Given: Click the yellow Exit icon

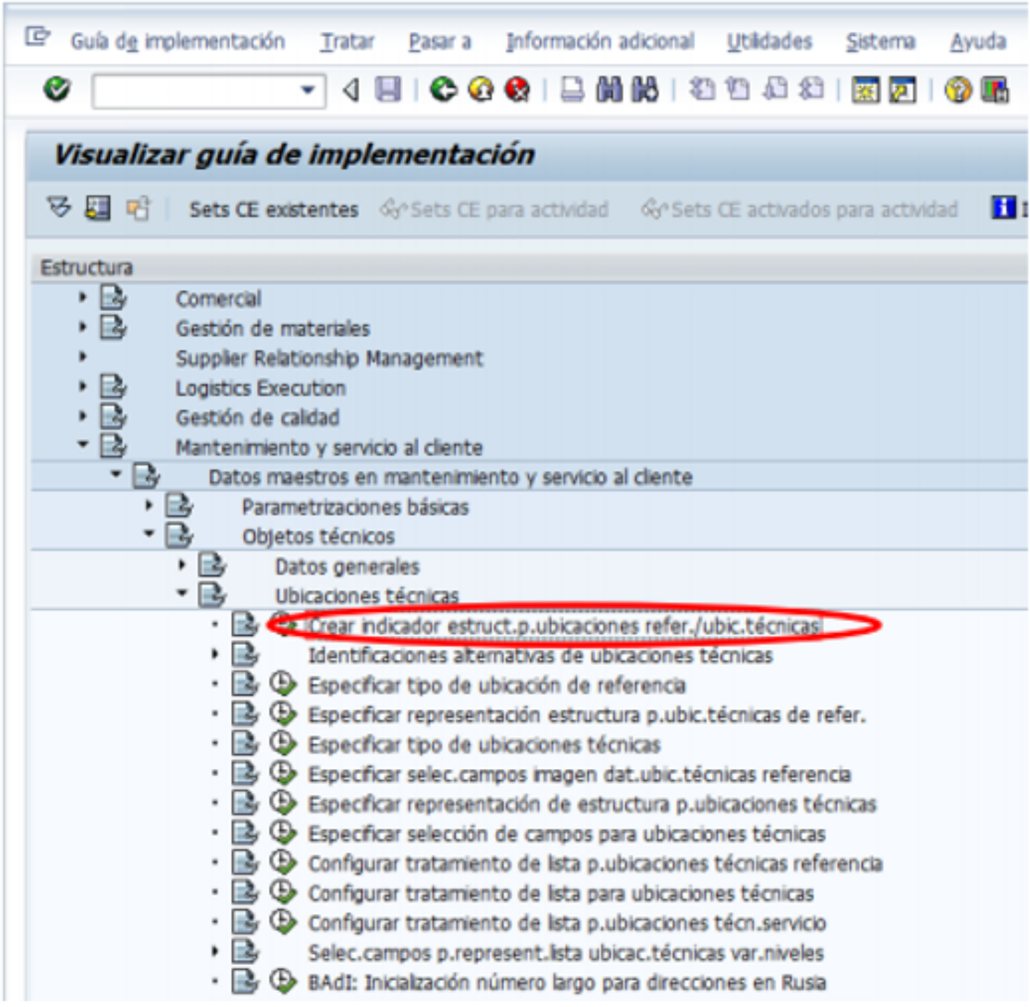Looking at the screenshot, I should [x=481, y=90].
